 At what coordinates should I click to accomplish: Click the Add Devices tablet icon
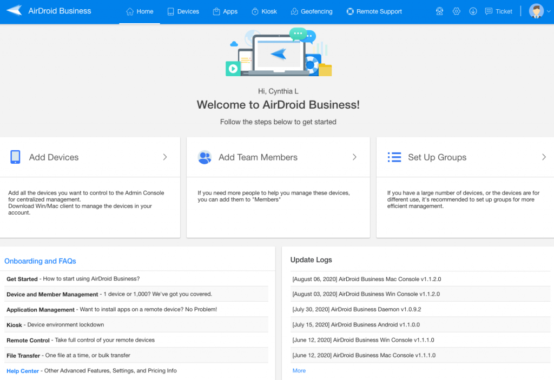(x=15, y=157)
